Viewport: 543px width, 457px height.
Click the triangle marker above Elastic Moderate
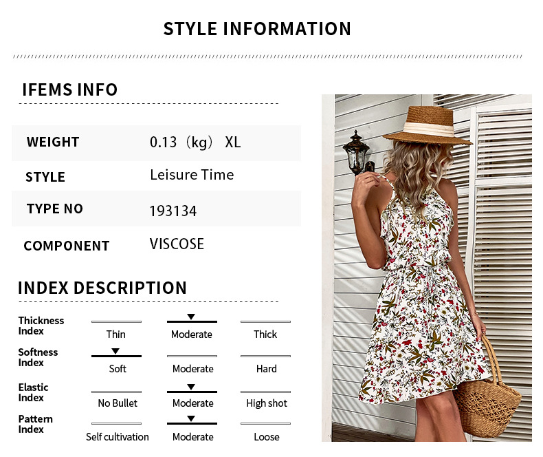coord(191,387)
